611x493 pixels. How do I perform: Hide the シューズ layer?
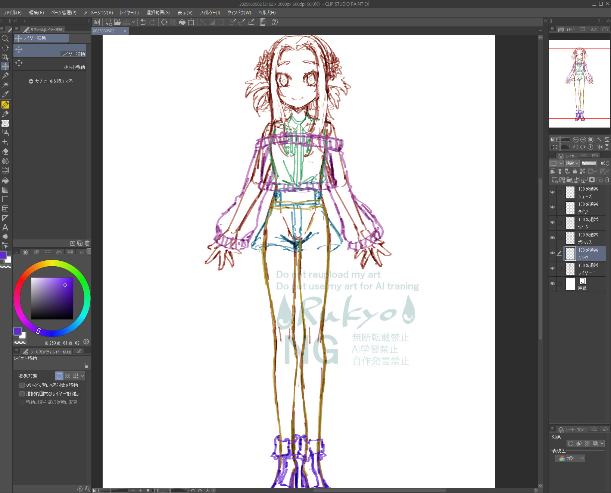pyautogui.click(x=552, y=192)
